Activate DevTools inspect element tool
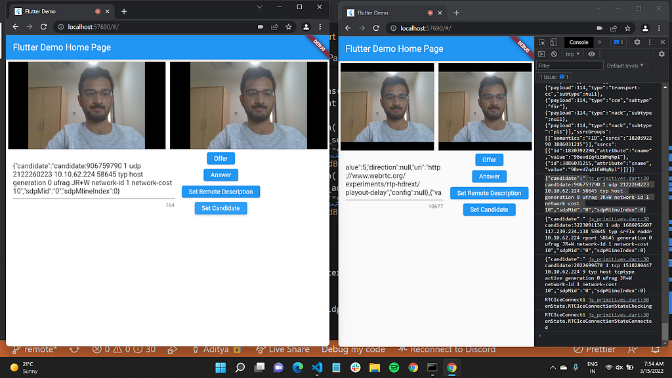This screenshot has width=672, height=378. pos(541,42)
